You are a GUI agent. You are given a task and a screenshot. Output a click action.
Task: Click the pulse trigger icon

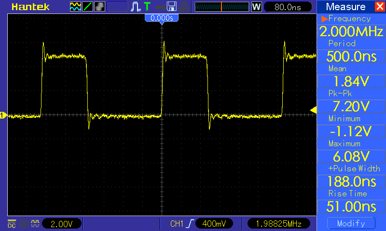coord(136,7)
